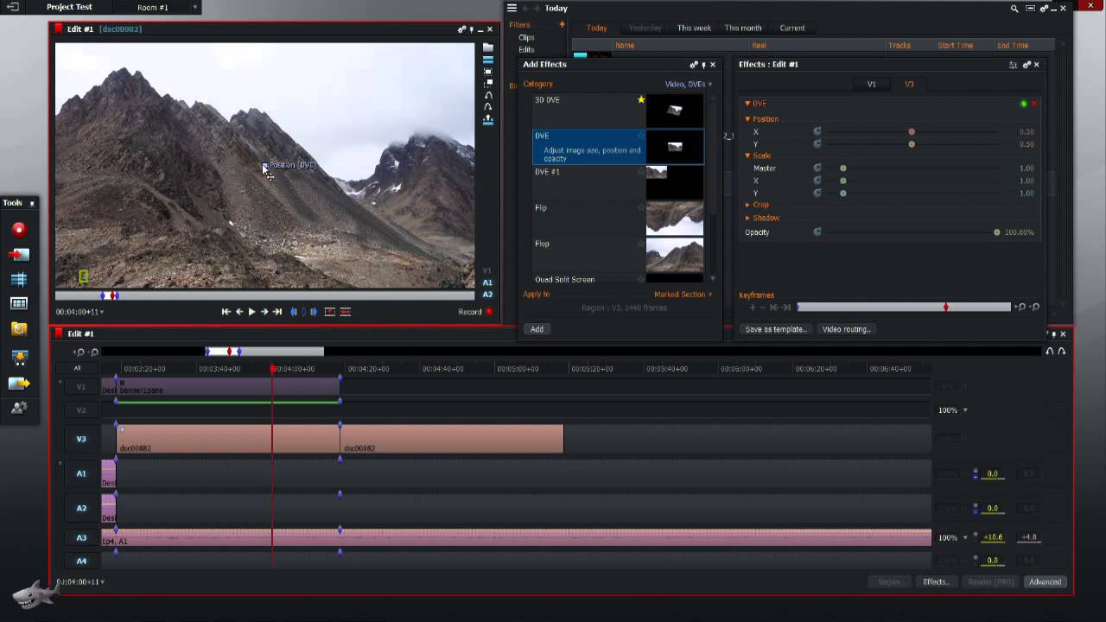Mark 3D DVE as favorite with star

click(x=641, y=100)
